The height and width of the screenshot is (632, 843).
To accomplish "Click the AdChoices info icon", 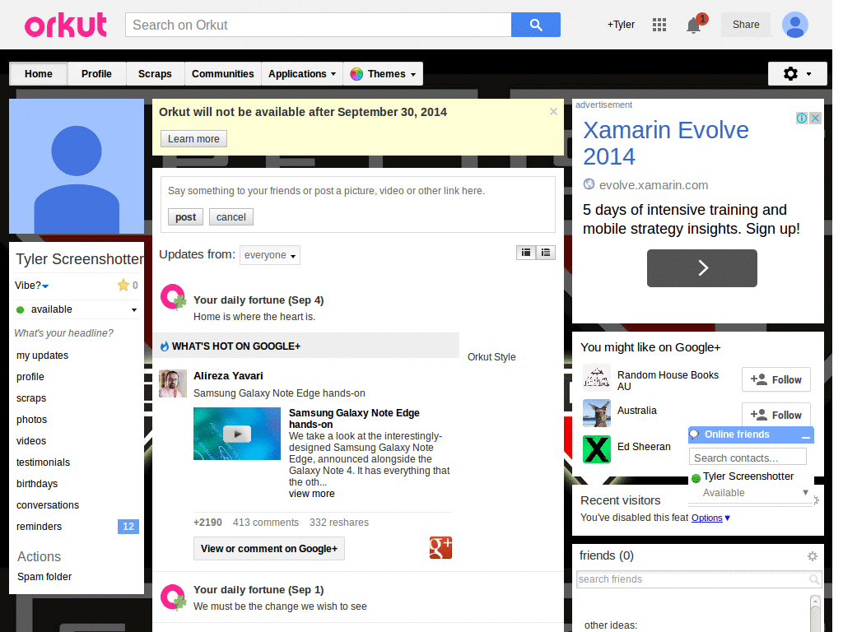I will point(802,118).
